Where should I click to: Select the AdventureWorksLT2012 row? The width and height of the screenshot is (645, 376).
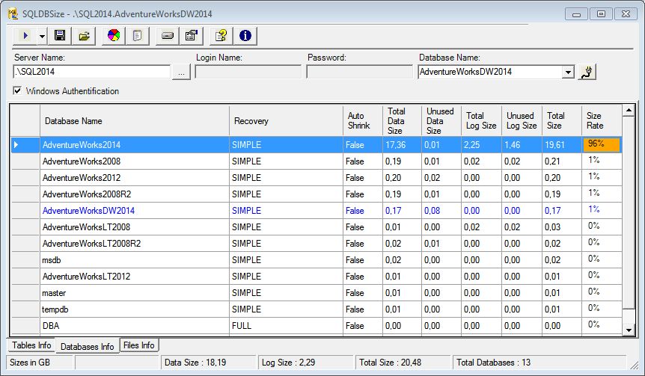coord(317,276)
